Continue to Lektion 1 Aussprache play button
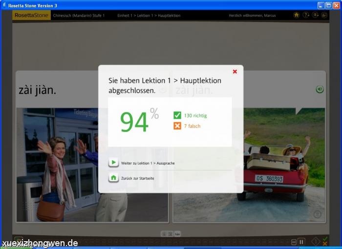Image resolution: width=342 pixels, height=249 pixels. 113,163
